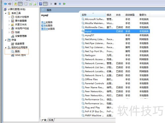Click the 暂停 this service link
Image resolution: width=165 pixels, height=123 pixels.
43,26
